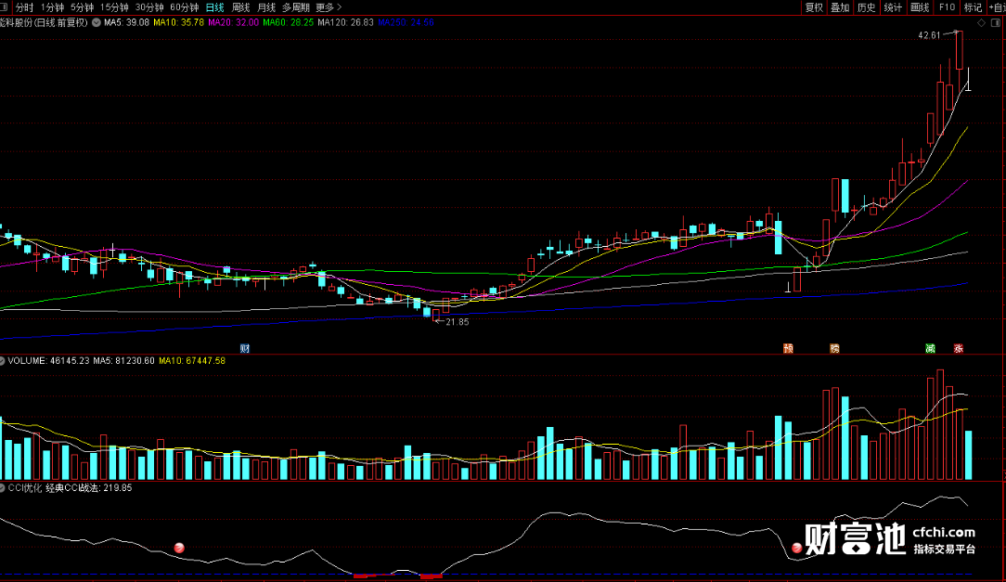Click the green 减 event marker
1006x582 pixels.
(x=930, y=348)
